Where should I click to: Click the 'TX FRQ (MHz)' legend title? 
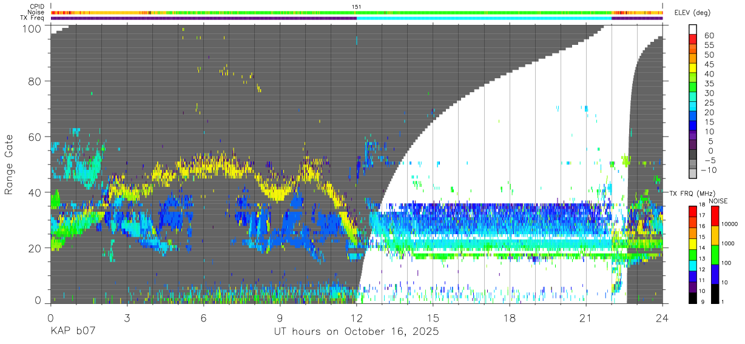pyautogui.click(x=692, y=194)
